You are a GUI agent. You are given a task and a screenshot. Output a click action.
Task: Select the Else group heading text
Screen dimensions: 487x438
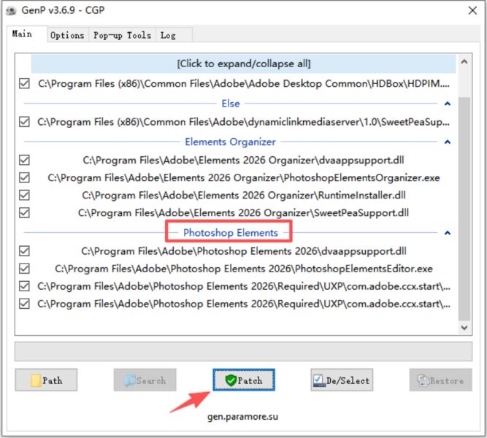click(x=231, y=104)
